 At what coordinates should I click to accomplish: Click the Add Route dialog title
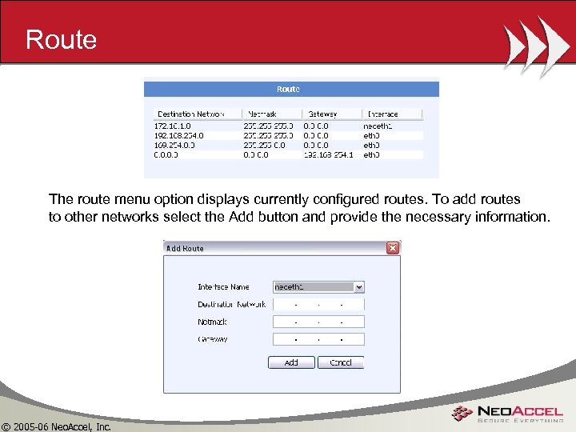click(x=185, y=248)
